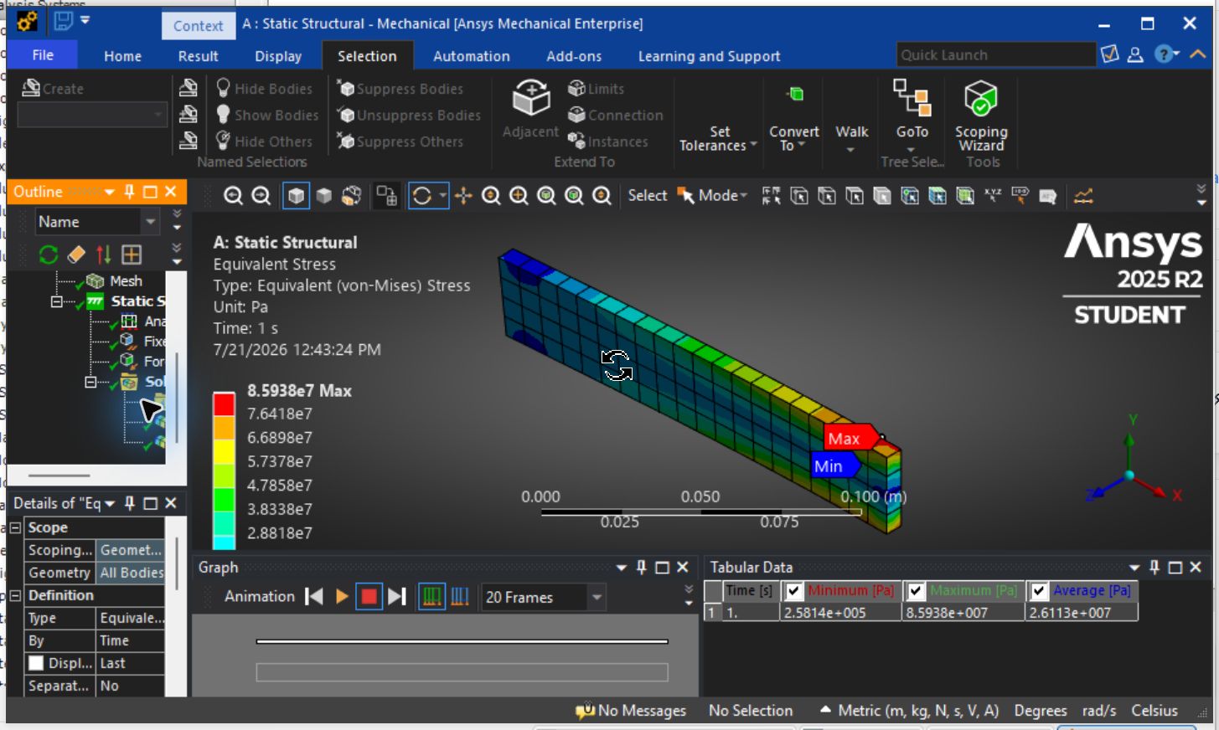Viewport: 1219px width, 730px height.
Task: Open the Walk dropdown
Action: coord(851,139)
